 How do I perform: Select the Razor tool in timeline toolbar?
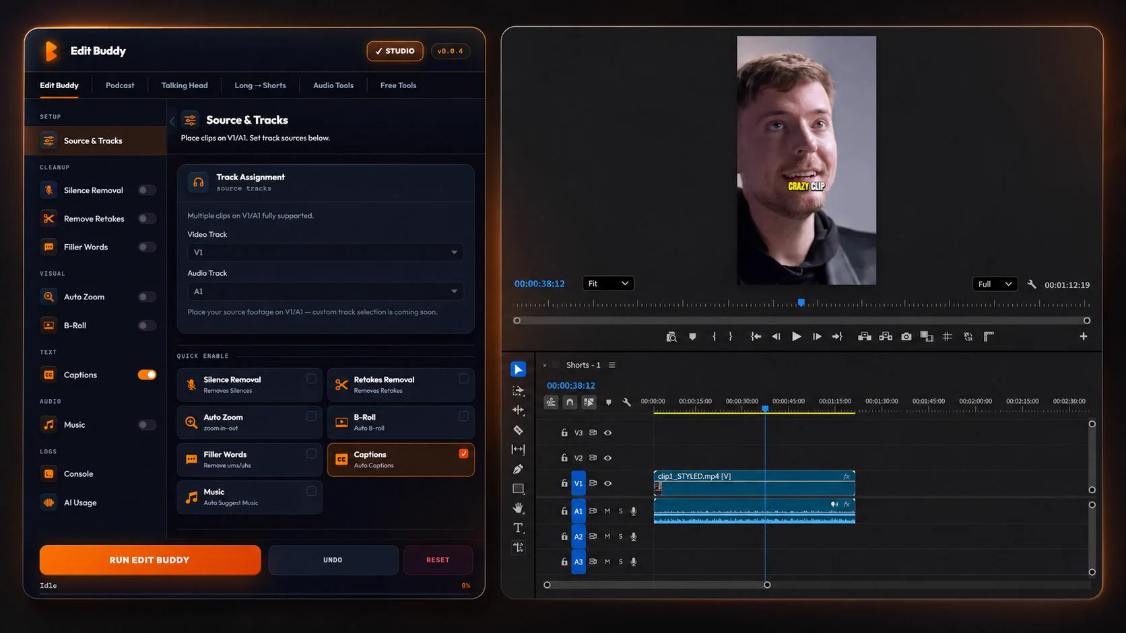click(518, 430)
